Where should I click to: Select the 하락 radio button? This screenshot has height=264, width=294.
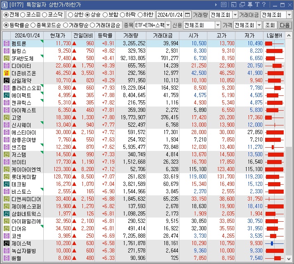pos(122,15)
